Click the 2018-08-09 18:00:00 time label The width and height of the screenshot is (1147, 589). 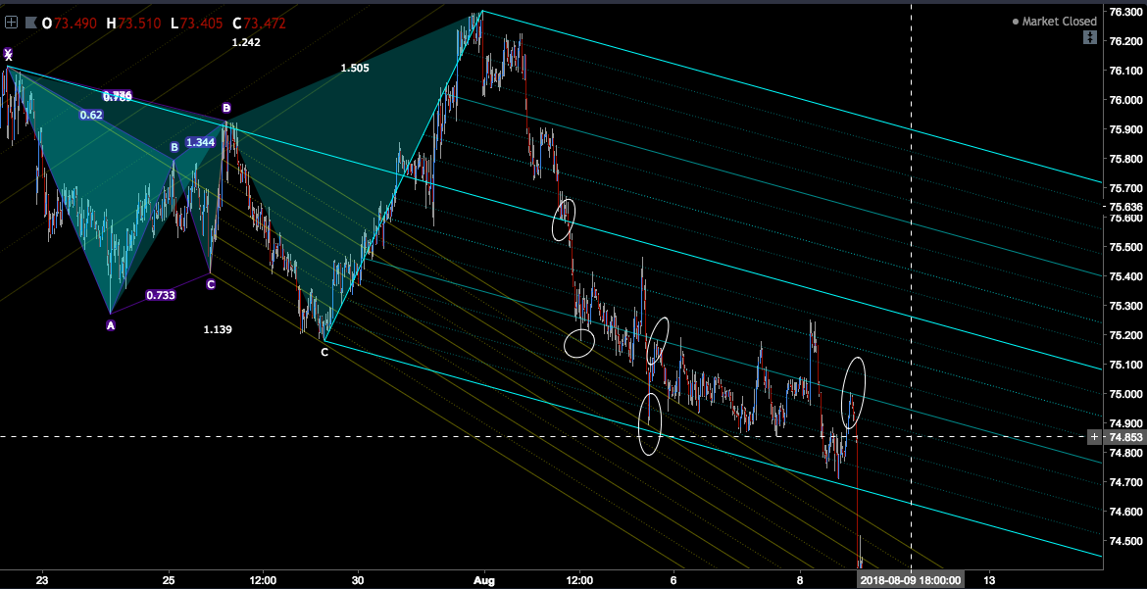click(910, 580)
